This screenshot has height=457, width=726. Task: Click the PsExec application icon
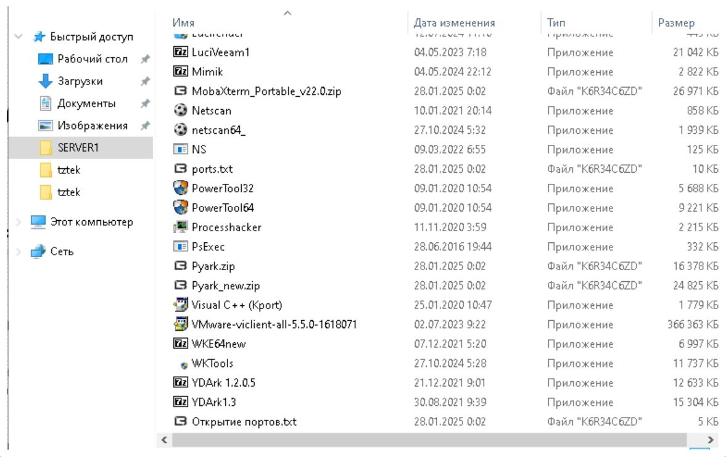click(180, 246)
